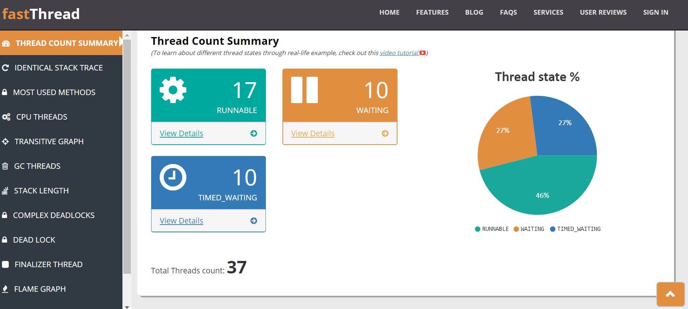Toggle TIMED_WAITING series in the chart legend
The width and height of the screenshot is (688, 309).
click(575, 229)
